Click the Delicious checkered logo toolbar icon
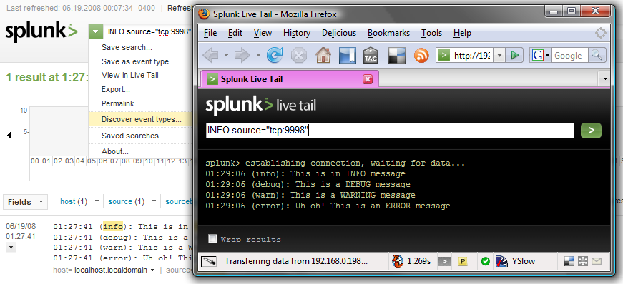623x284 pixels. coord(396,55)
